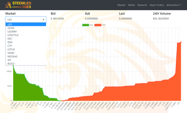The width and height of the screenshot is (187, 113).
Task: Choose LEOM from the market list
Action: pos(26,28)
